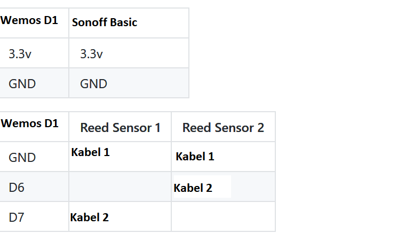Viewport: 413px width, 233px height.
Task: Click the empty Reed Sensor 1 cell in the D6 row
Action: pos(120,187)
